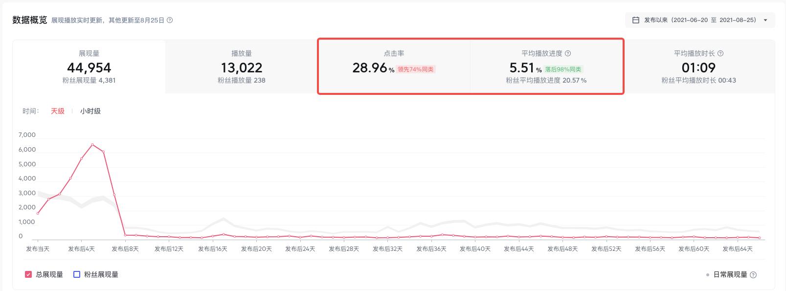The image size is (786, 291).
Task: Click the peak data point on chart
Action: pyautogui.click(x=92, y=145)
